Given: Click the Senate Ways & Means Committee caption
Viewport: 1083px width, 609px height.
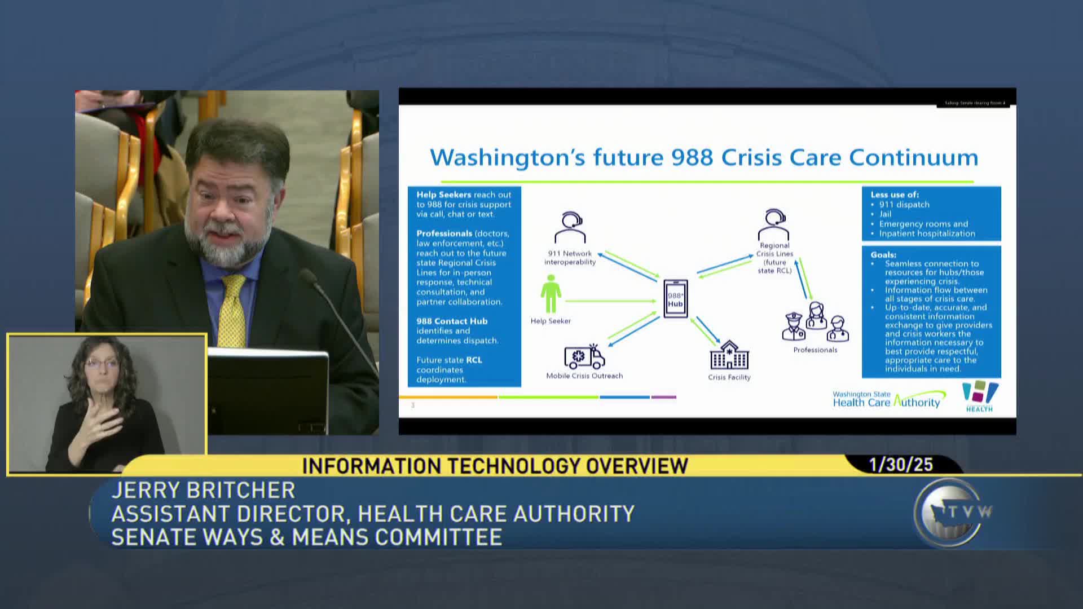Looking at the screenshot, I should [x=306, y=537].
